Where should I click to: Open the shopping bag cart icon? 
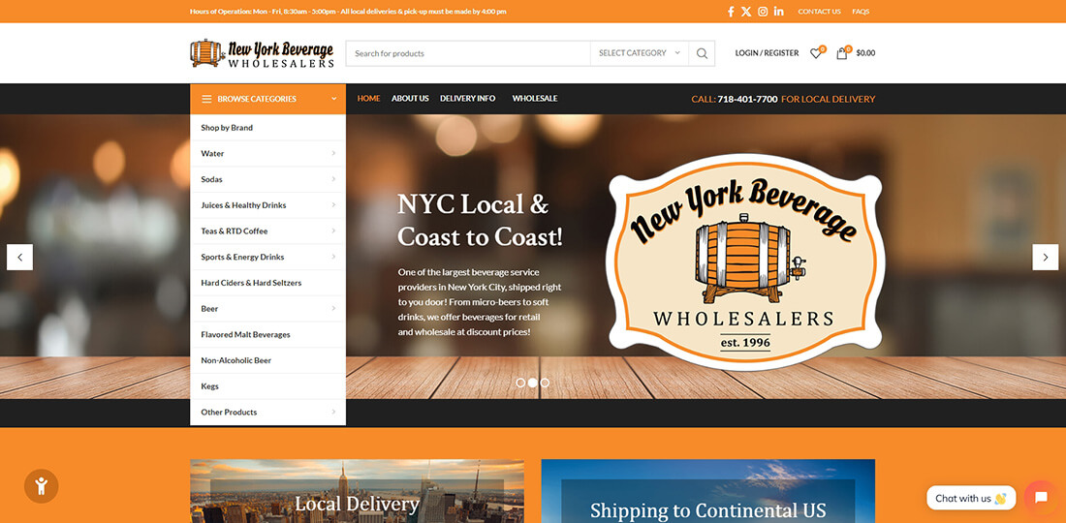tap(841, 53)
